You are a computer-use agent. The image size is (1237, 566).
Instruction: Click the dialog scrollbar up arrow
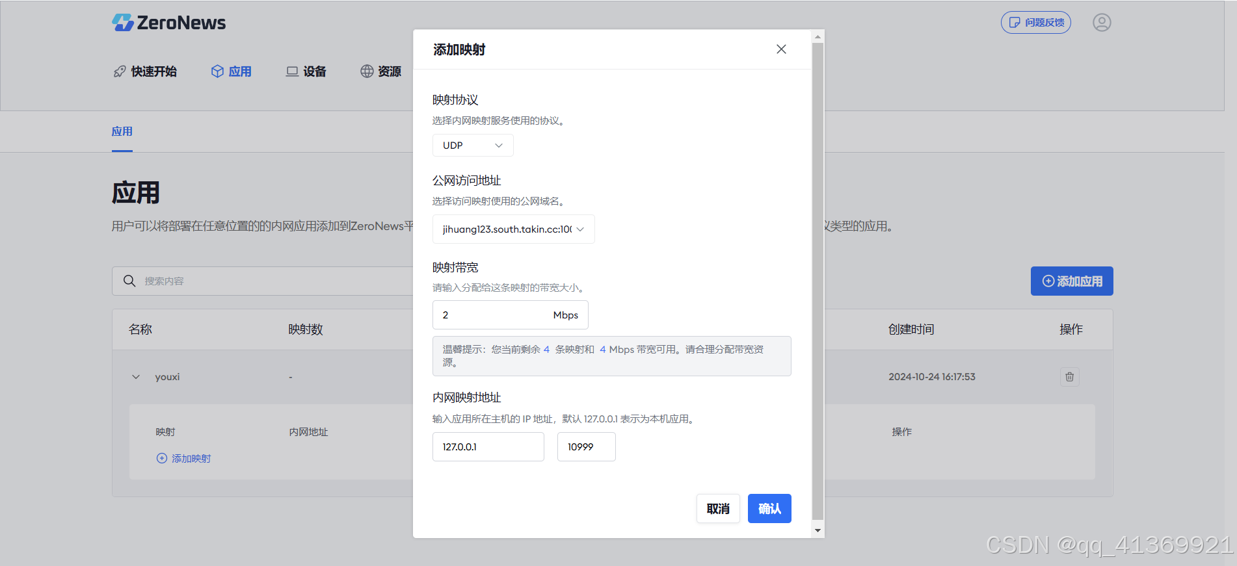tap(818, 36)
